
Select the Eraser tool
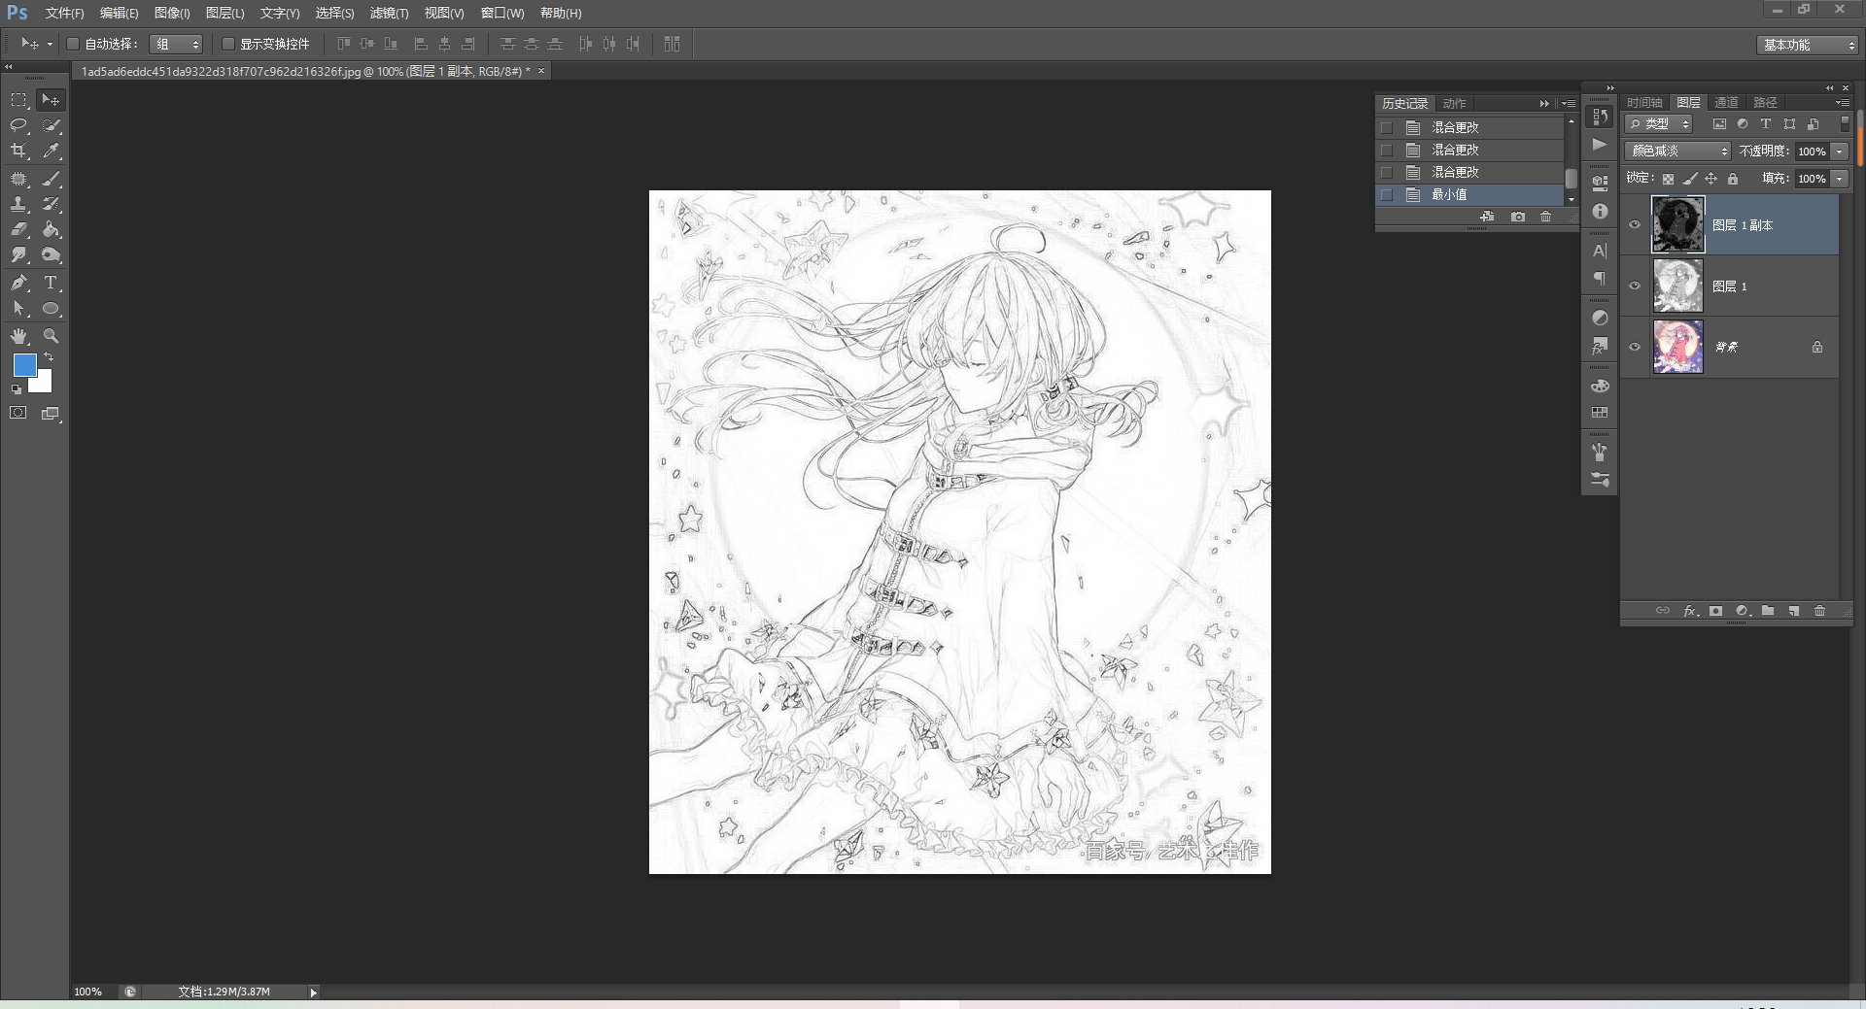pyautogui.click(x=18, y=229)
